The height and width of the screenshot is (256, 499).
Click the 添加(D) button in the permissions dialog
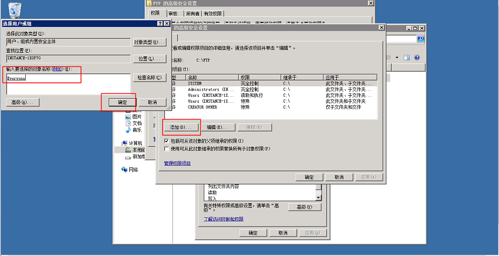(x=181, y=127)
